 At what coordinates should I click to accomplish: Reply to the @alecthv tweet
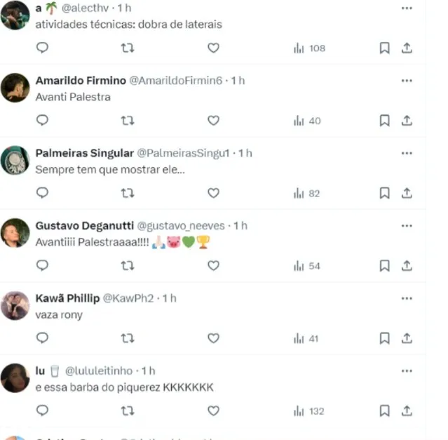(x=42, y=48)
